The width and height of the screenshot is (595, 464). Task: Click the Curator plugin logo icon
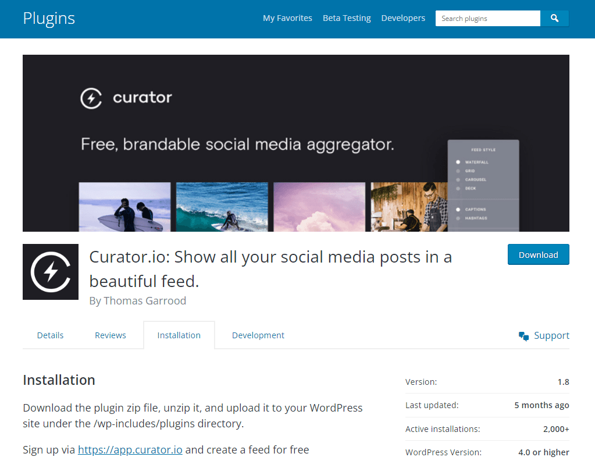point(50,272)
